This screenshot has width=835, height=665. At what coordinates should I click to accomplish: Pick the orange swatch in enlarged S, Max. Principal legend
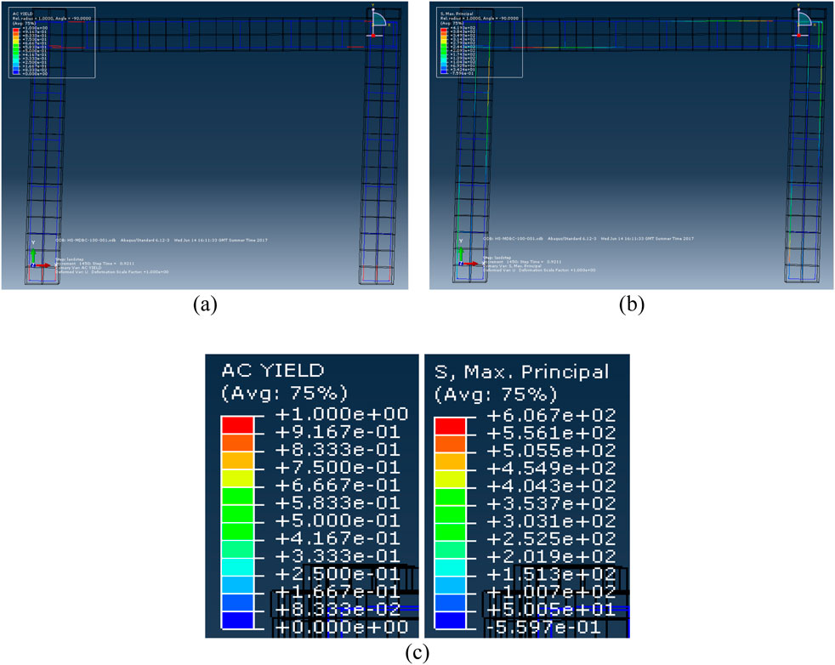pos(450,444)
